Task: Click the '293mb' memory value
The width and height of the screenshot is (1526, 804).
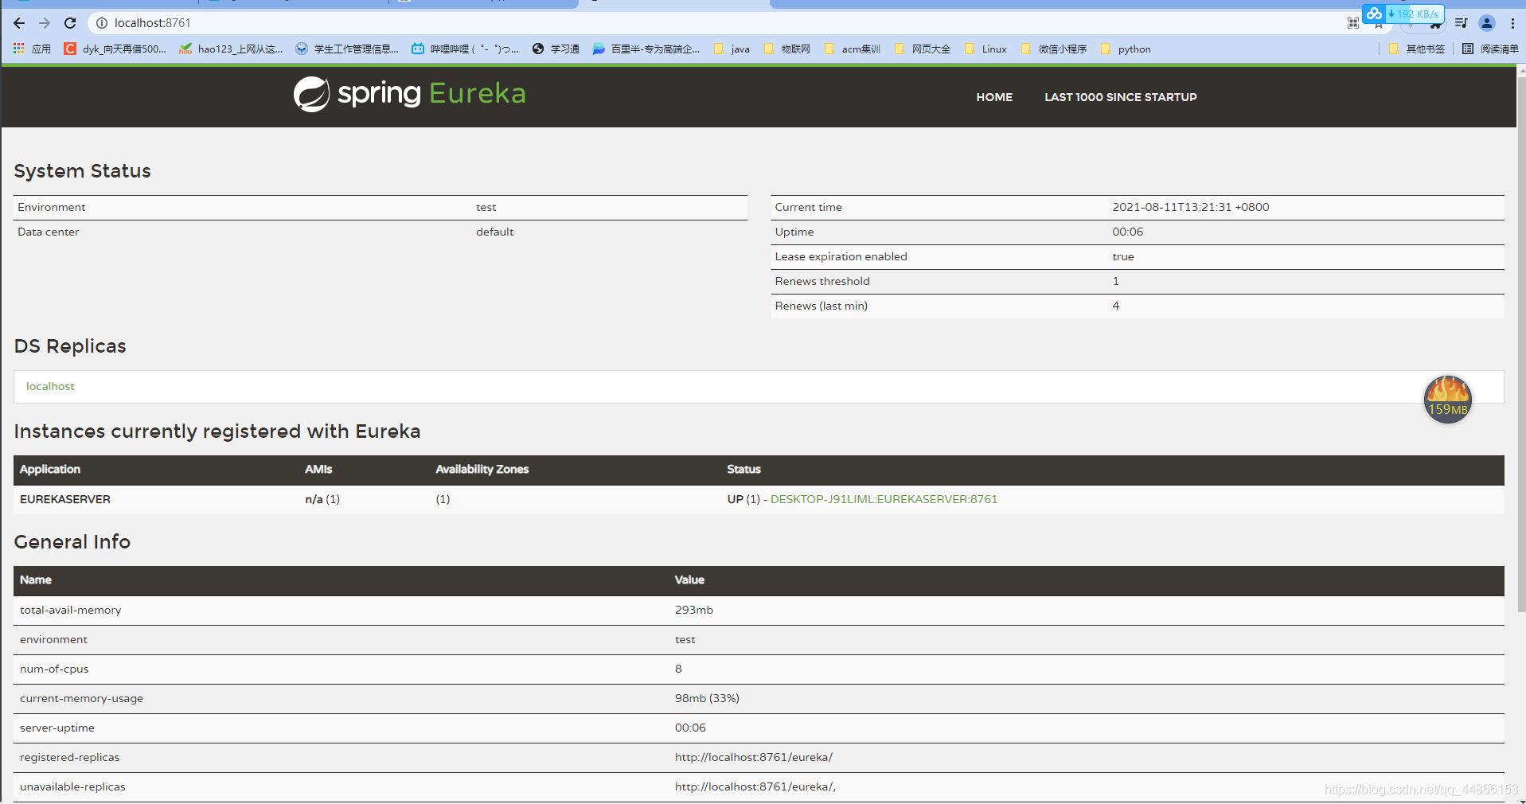Action: (694, 610)
